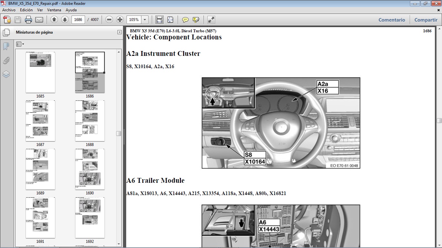442x248 pixels.
Task: Select the highlight text tool
Action: pyautogui.click(x=196, y=20)
